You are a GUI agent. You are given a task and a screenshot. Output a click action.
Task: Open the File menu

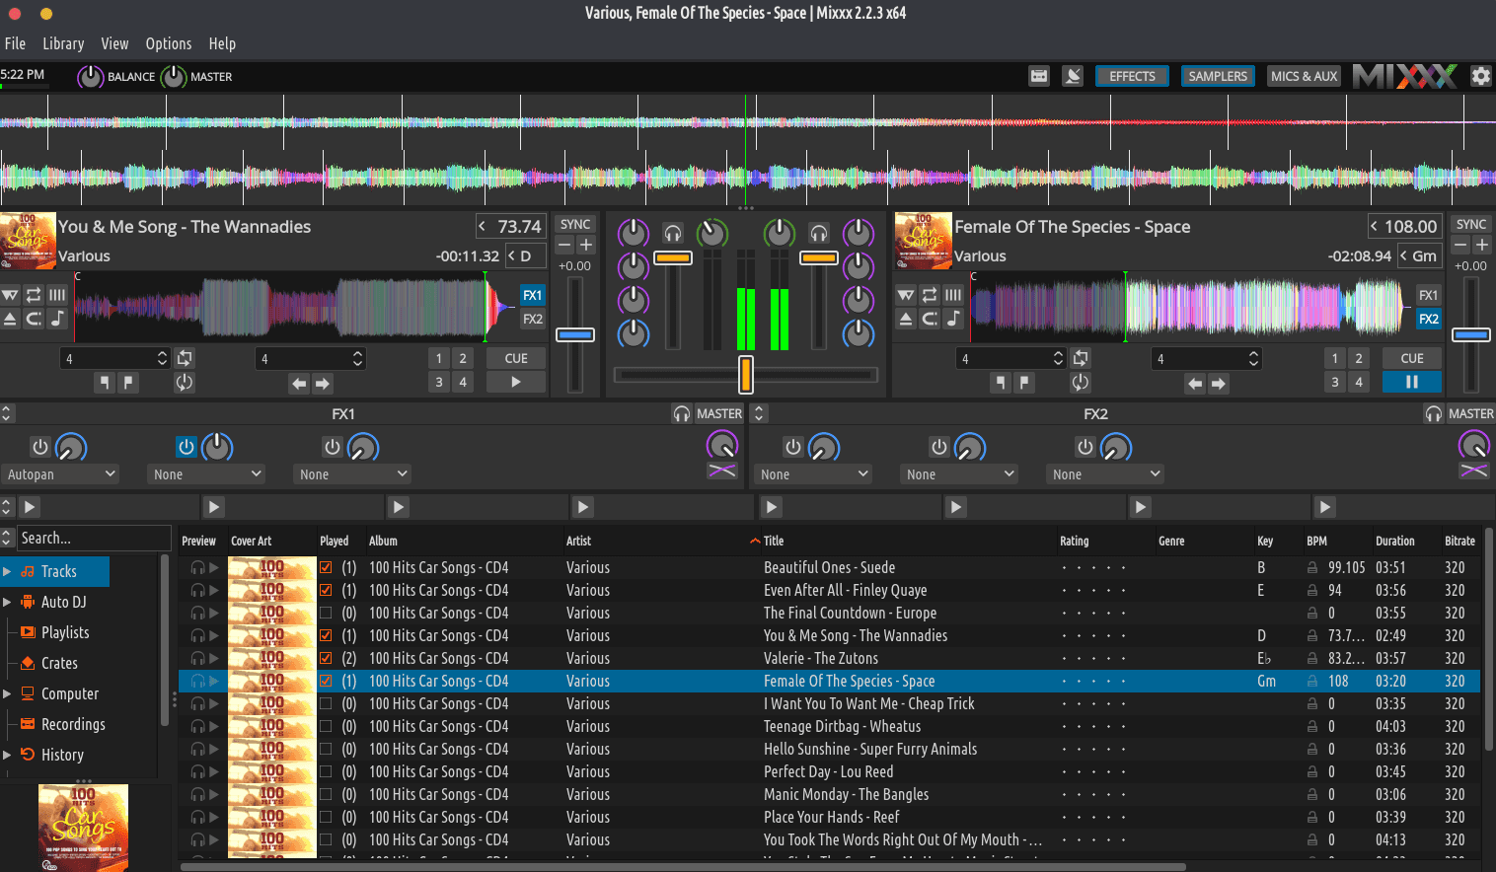(15, 43)
